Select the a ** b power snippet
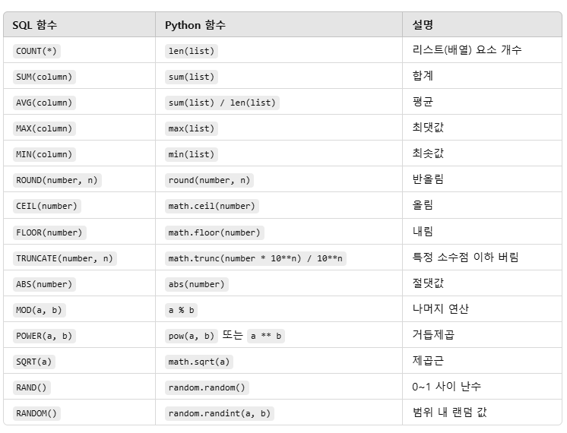Image resolution: width=567 pixels, height=433 pixels. (266, 336)
